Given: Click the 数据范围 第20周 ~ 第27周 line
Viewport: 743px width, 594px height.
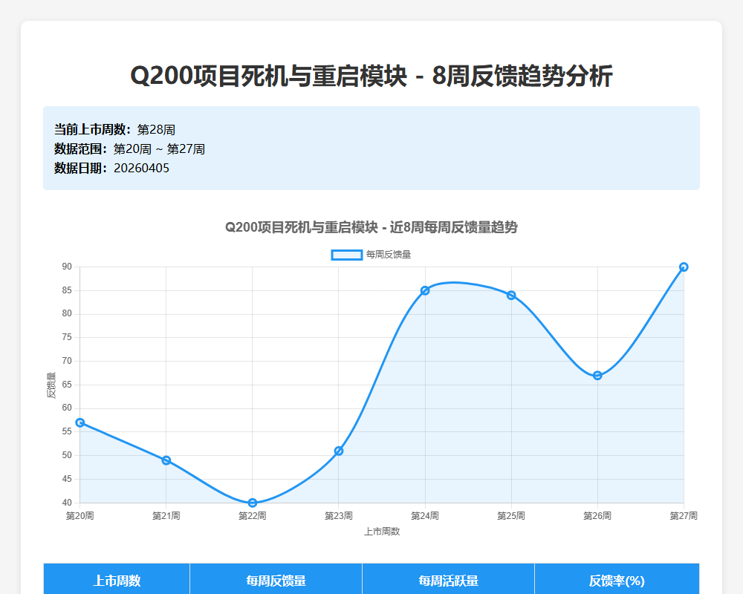Looking at the screenshot, I should [129, 148].
